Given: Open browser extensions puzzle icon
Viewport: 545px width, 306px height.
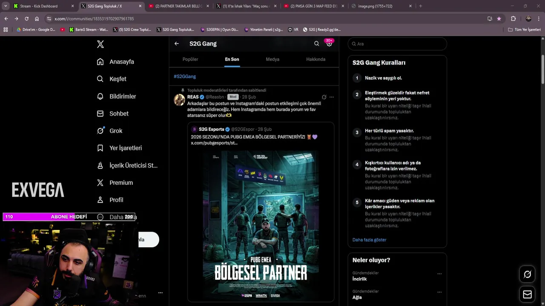Looking at the screenshot, I should pyautogui.click(x=513, y=19).
